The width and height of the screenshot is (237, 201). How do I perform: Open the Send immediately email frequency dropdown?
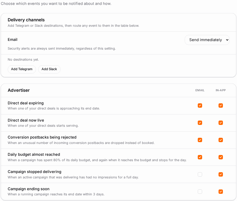[x=207, y=40]
